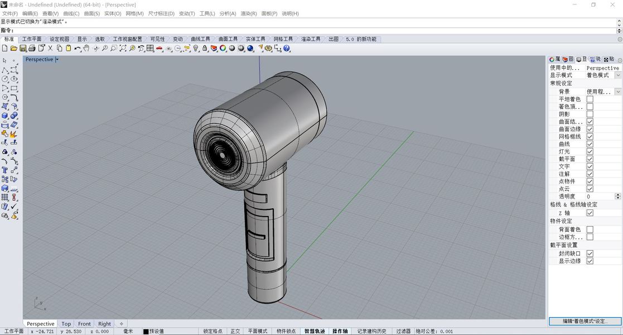Open the 曲面(S) menu
The width and height of the screenshot is (623, 335).
(x=92, y=13)
